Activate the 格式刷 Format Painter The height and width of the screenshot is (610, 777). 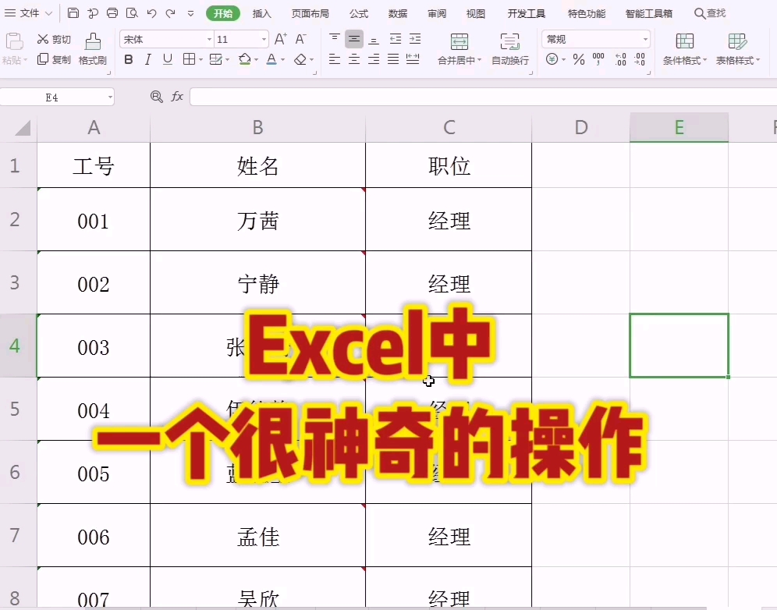coord(93,48)
